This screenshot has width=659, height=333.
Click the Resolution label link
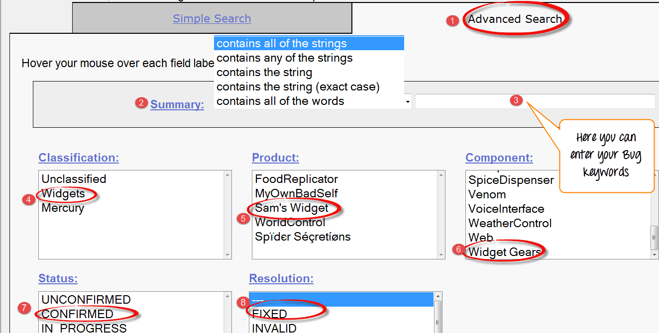coord(281,278)
